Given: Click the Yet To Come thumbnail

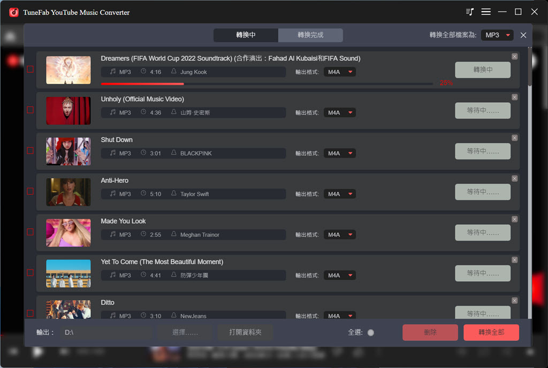Looking at the screenshot, I should click(68, 273).
